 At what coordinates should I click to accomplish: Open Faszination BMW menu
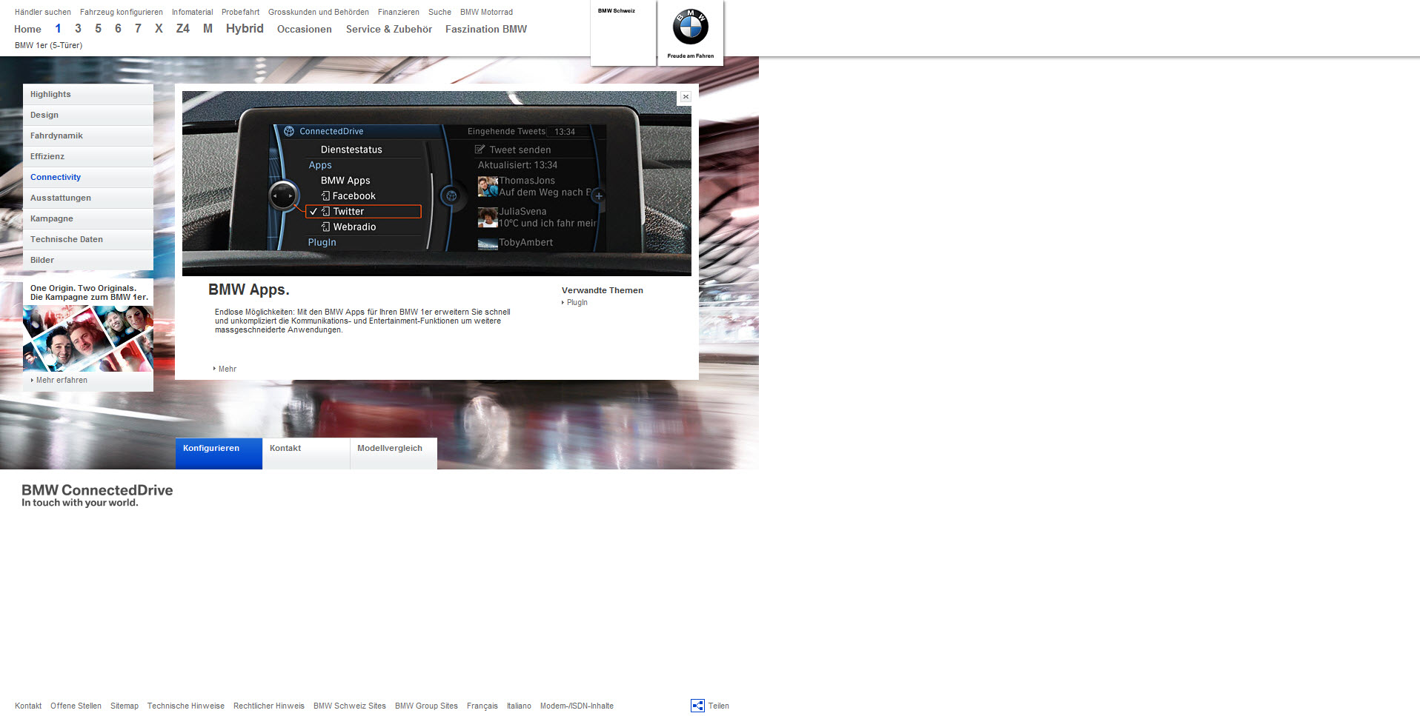click(486, 29)
